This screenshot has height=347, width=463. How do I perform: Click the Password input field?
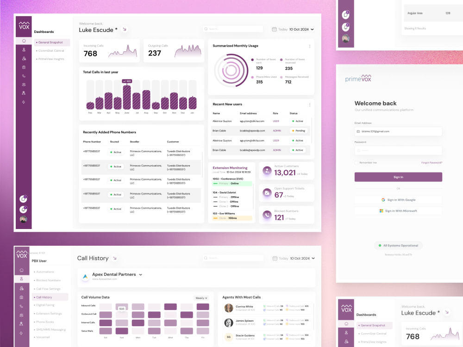[x=398, y=150]
